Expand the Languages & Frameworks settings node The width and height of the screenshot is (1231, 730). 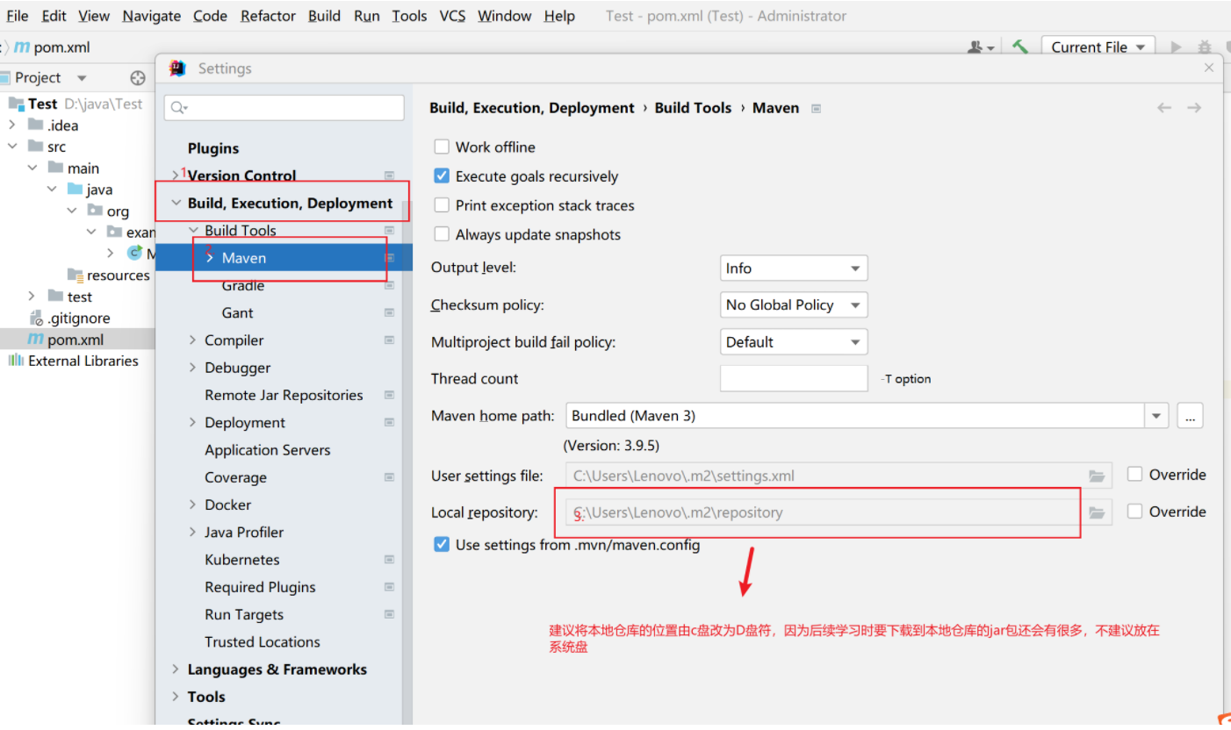pos(176,669)
